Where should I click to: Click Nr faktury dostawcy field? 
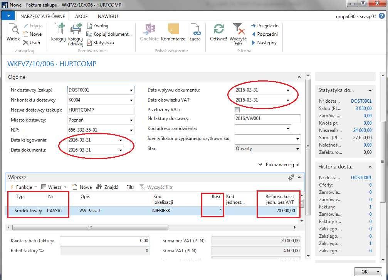click(267, 118)
